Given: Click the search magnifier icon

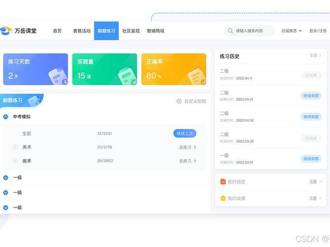Looking at the screenshot, I should (x=230, y=30).
